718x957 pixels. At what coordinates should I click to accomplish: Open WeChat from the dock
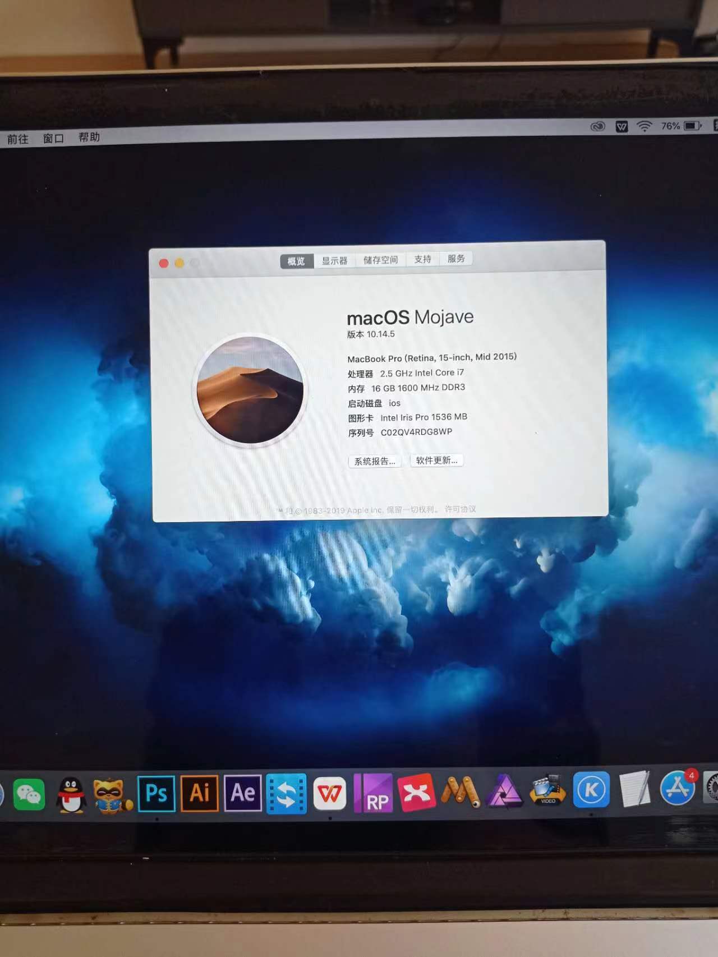(29, 794)
